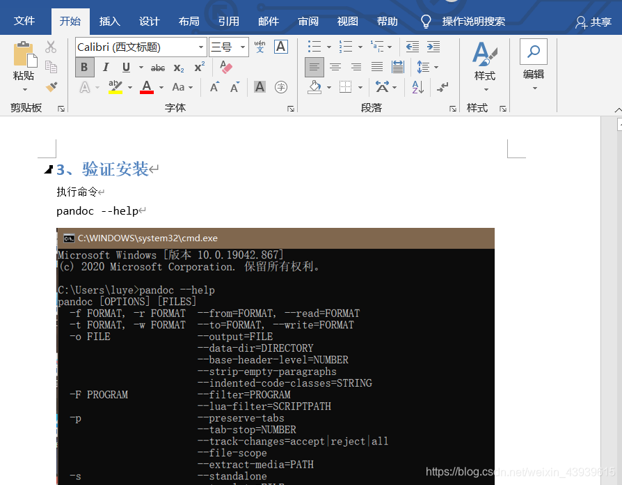Image resolution: width=622 pixels, height=485 pixels.
Task: Collapse heading 3、验证安装 triangle
Action: (49, 170)
